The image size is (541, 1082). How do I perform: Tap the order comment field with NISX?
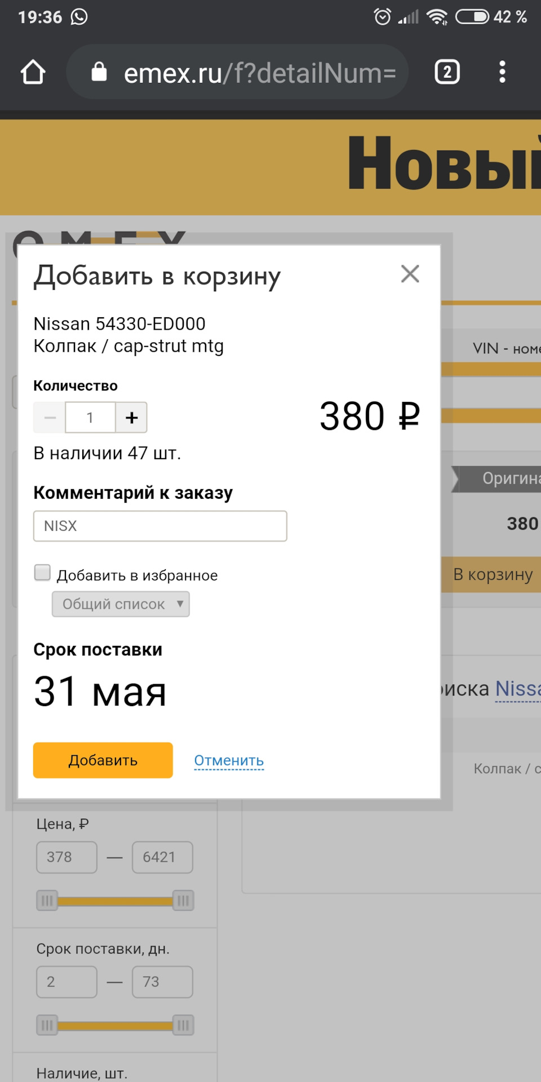coord(160,526)
